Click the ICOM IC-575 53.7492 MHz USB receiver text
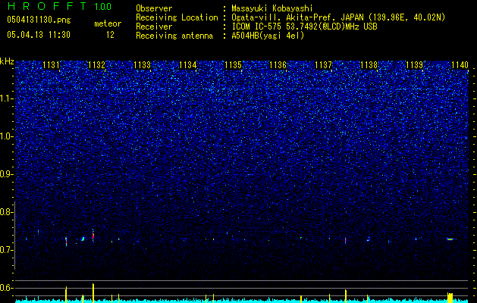Viewport: 477px width, 303px height. pyautogui.click(x=304, y=27)
